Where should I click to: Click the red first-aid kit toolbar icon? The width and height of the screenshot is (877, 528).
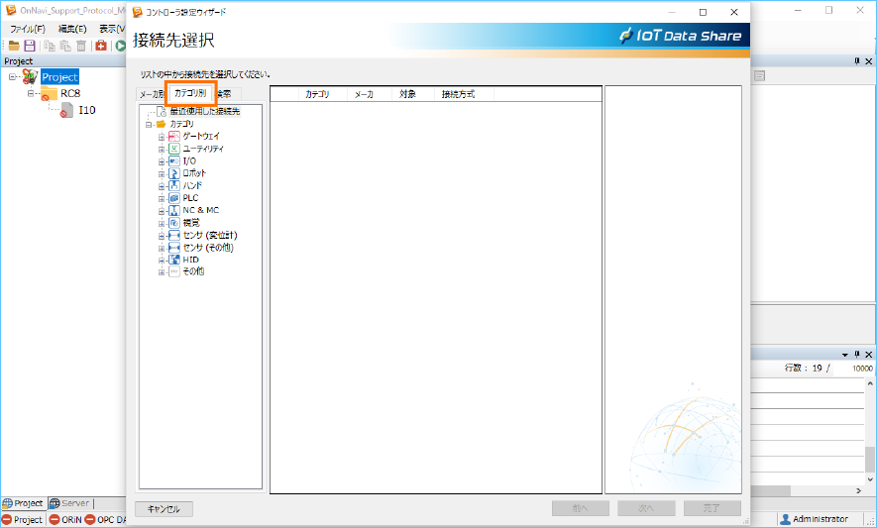click(x=101, y=47)
